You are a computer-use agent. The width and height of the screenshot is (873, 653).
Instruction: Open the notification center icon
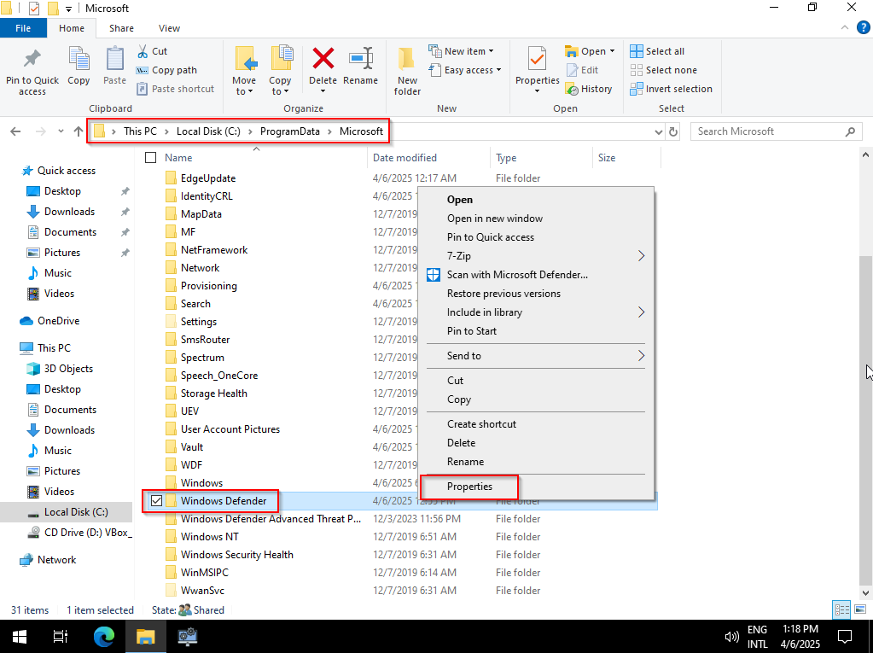[845, 636]
